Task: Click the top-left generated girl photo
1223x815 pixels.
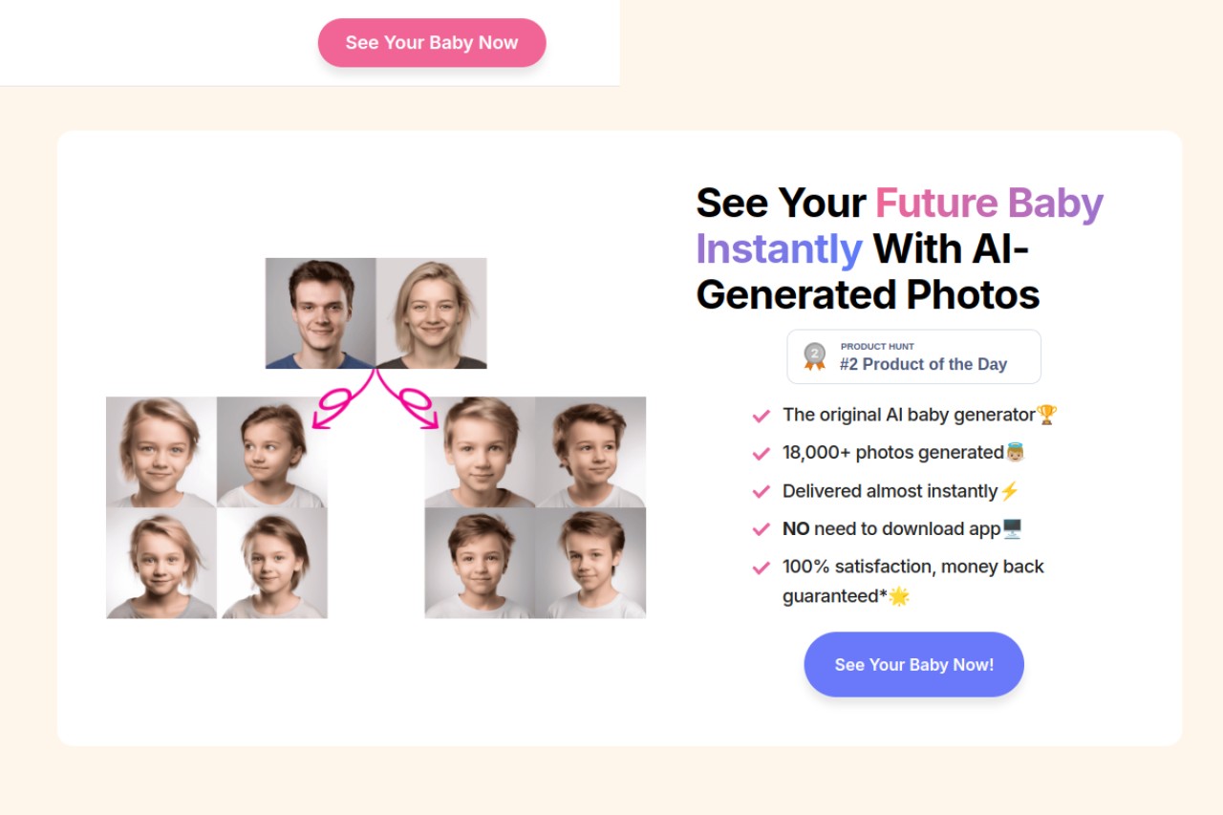Action: click(x=161, y=452)
